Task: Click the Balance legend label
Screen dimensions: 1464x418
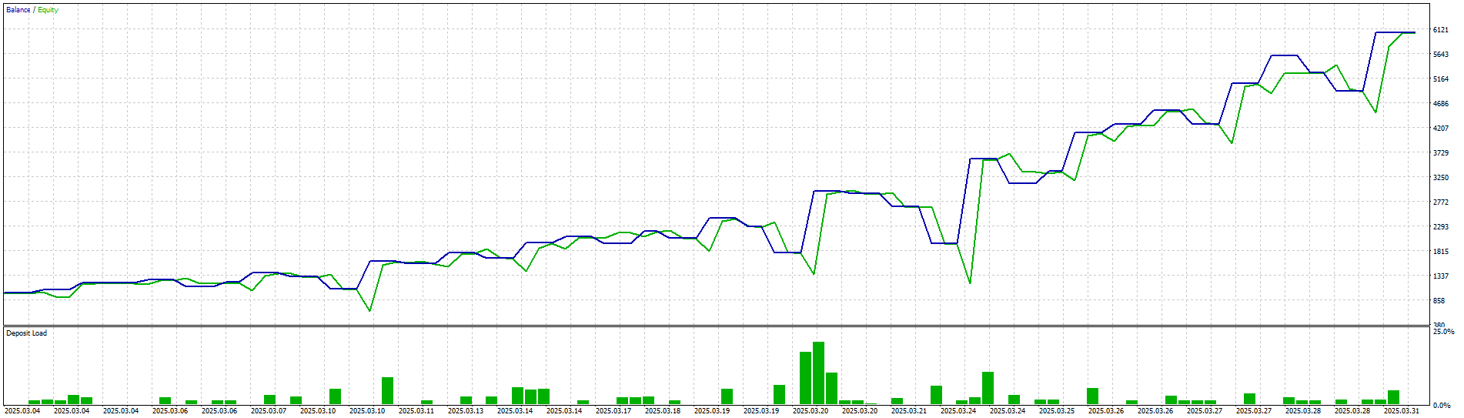Action: click(18, 10)
